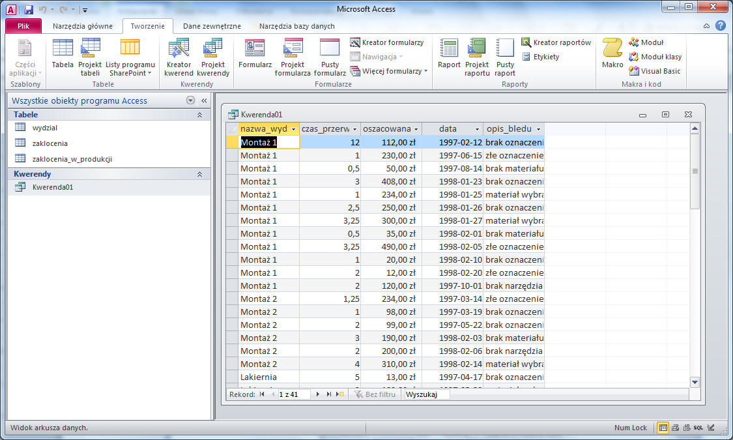Click the Listy programu SharePoint icon
The height and width of the screenshot is (440, 733).
pos(130,57)
